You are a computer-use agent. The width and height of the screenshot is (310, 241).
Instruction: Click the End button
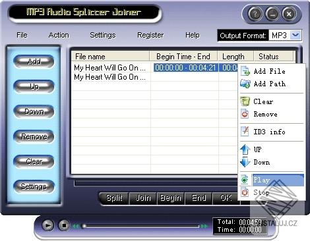199,198
